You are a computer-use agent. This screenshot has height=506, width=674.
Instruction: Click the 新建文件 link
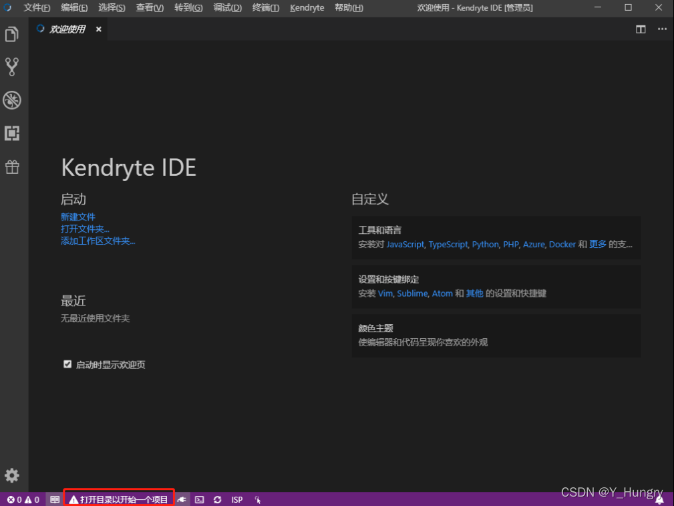(77, 217)
